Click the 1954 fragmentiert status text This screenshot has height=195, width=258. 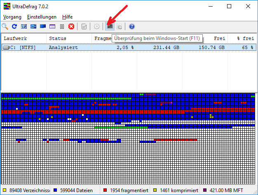(x=129, y=190)
